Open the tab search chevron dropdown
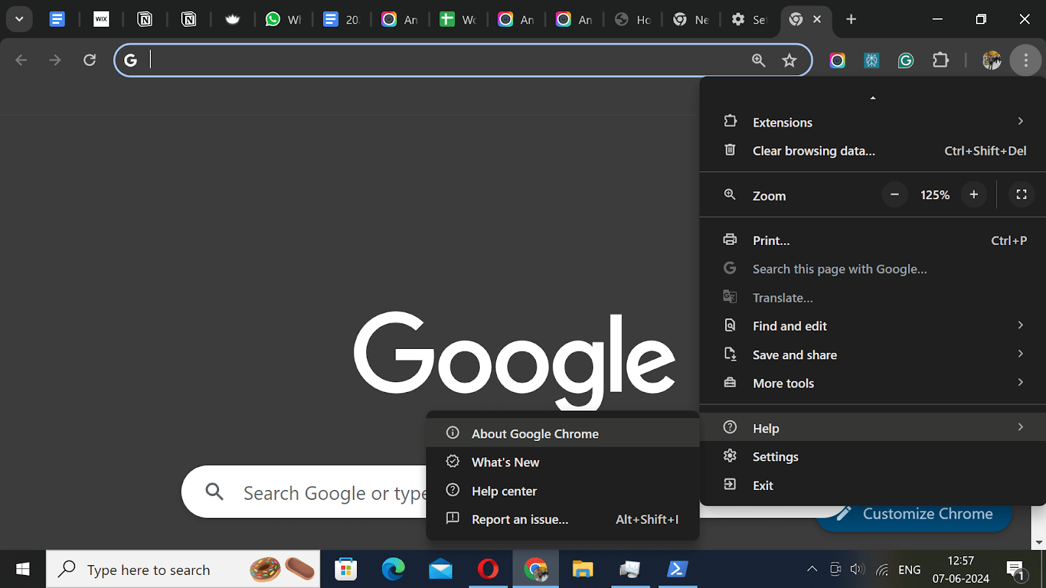Image resolution: width=1046 pixels, height=588 pixels. (18, 19)
